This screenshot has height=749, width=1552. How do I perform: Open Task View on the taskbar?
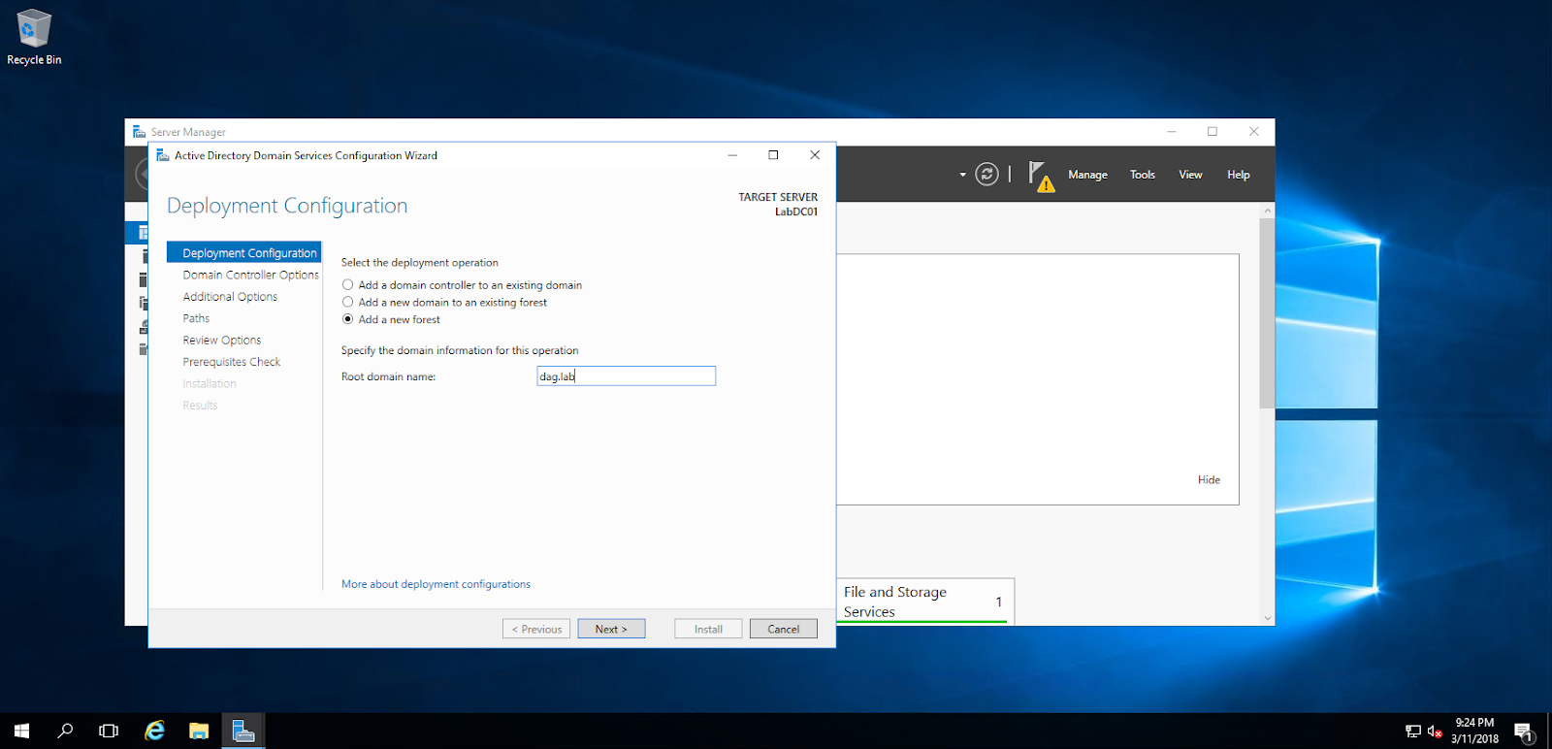point(109,731)
